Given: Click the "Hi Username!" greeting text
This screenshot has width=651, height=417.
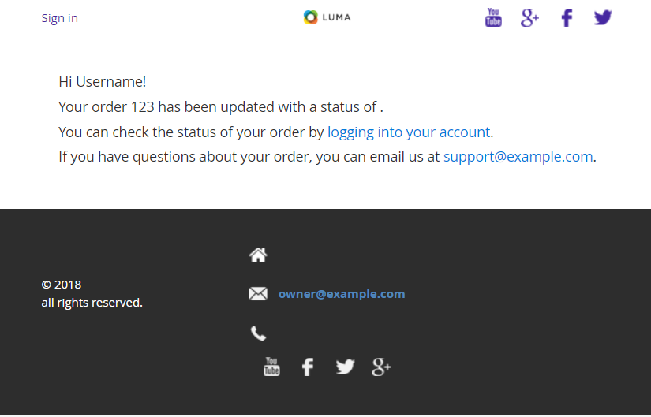Looking at the screenshot, I should pos(102,81).
